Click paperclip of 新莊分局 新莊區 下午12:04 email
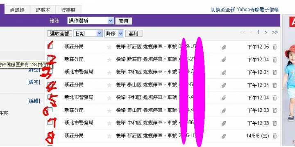The image size is (295, 147). click(224, 60)
